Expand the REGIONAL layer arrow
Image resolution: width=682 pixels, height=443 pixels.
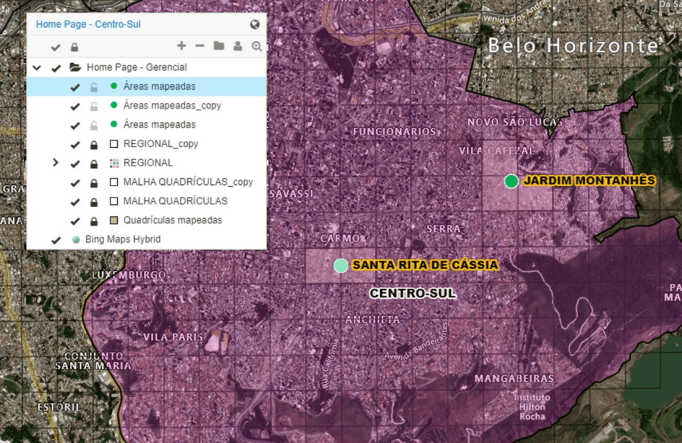(x=56, y=162)
